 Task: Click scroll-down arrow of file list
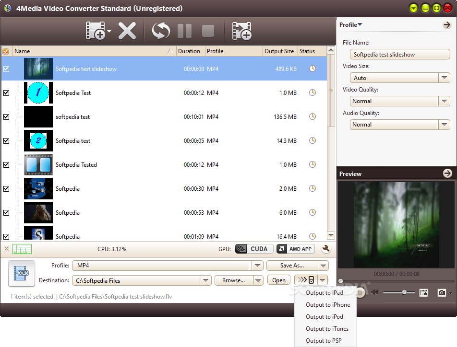coord(331,235)
